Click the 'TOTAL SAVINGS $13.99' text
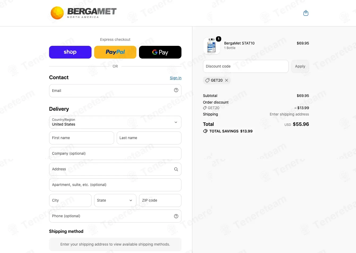 coord(231,131)
